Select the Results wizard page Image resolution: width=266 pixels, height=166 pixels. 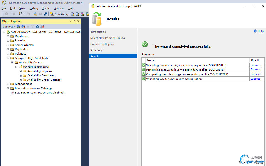tap(113, 56)
